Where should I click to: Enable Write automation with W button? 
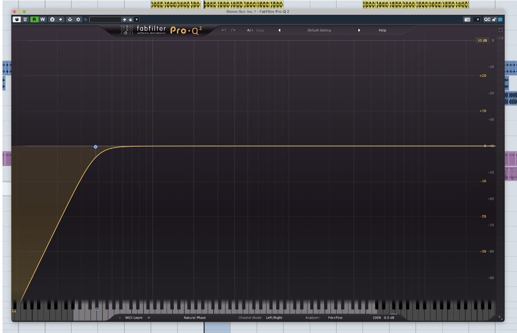pos(42,19)
